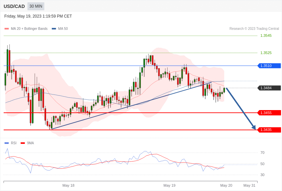Click the RSI legend label

[14, 143]
